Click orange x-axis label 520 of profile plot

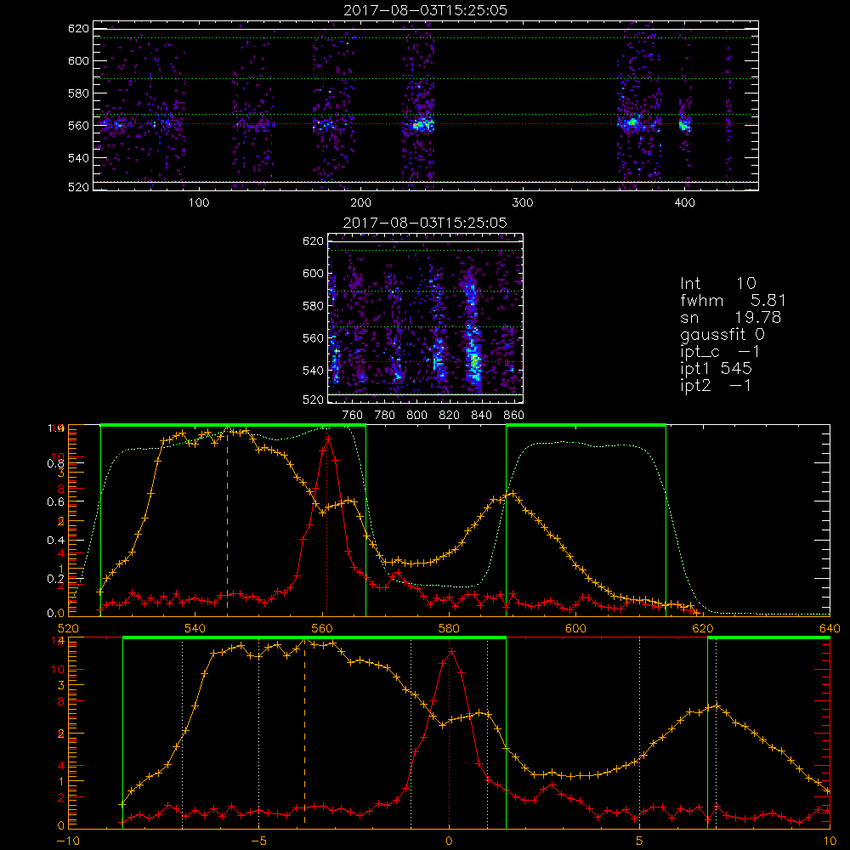click(68, 629)
